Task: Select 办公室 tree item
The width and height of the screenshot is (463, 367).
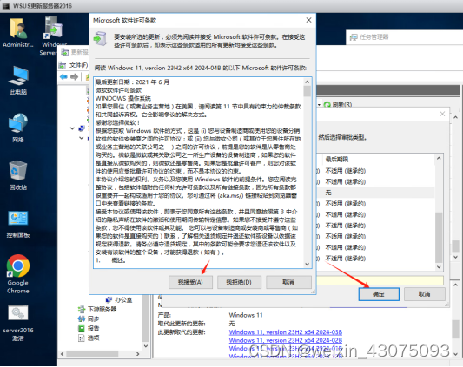Action: pyautogui.click(x=123, y=299)
